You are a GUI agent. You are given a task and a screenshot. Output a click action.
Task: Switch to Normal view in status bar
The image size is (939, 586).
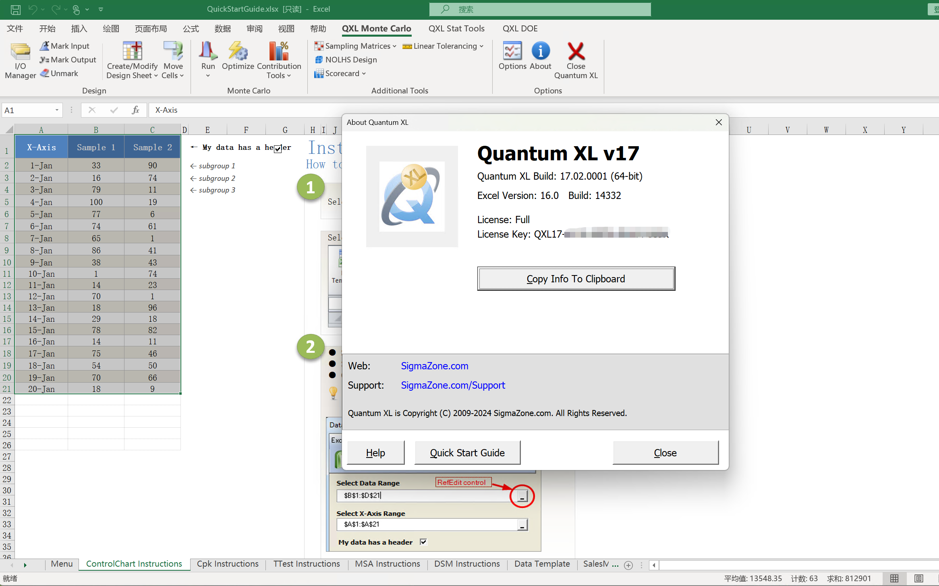point(894,578)
